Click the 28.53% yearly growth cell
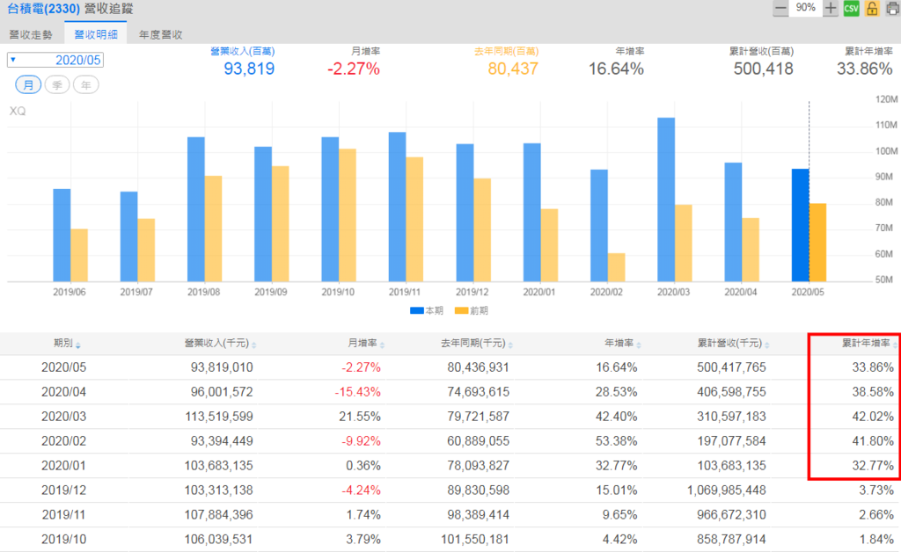Viewport: 901px width, 552px height. pos(617,392)
